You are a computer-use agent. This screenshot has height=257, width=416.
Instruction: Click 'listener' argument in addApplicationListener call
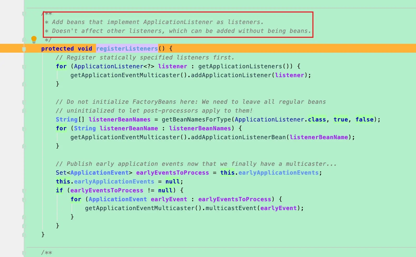coord(289,75)
